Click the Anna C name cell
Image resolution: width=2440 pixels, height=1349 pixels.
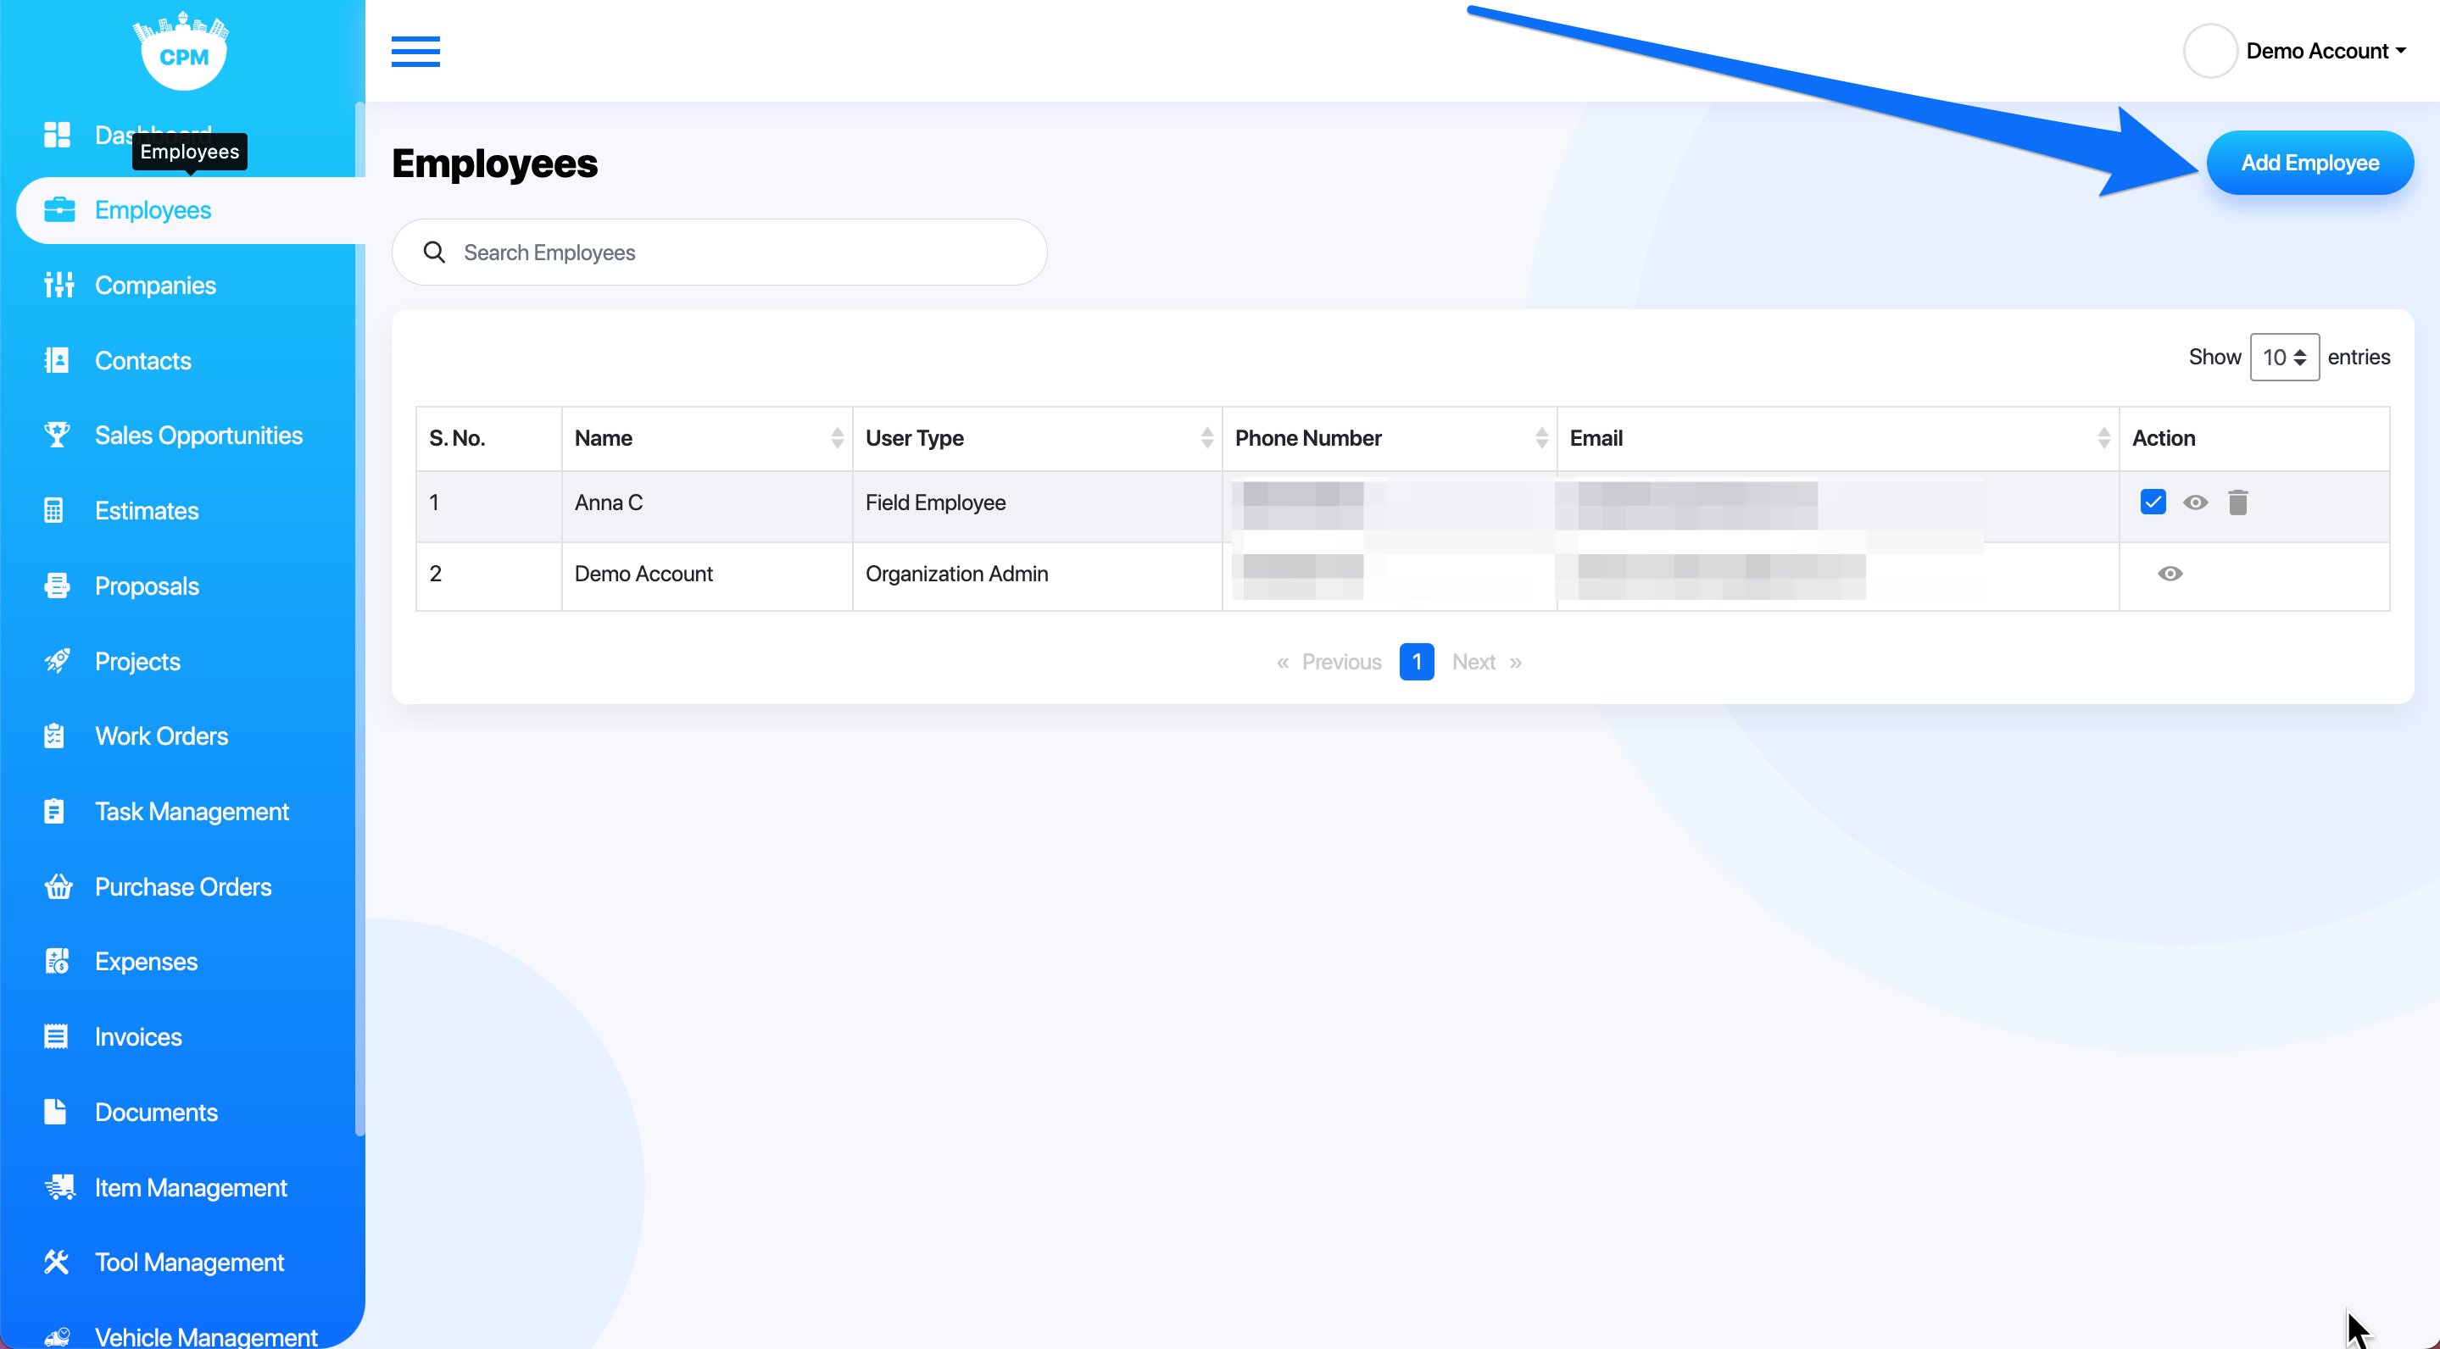(706, 507)
